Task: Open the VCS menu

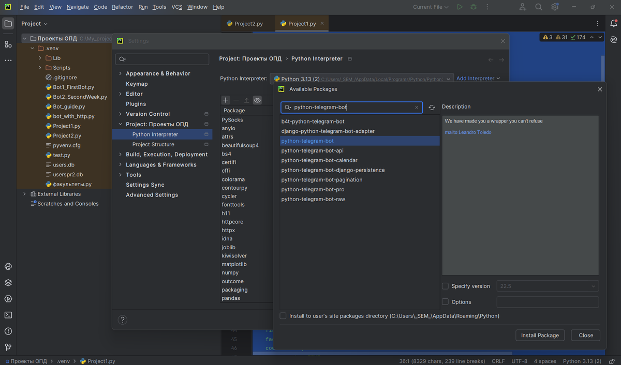Action: click(x=176, y=7)
